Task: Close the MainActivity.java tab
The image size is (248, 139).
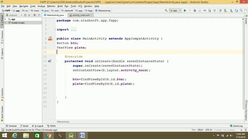Action: [x=65, y=15]
